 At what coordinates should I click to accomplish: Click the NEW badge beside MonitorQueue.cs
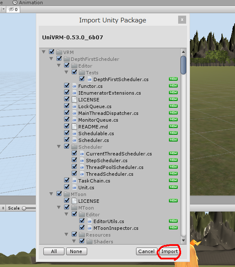pyautogui.click(x=173, y=120)
